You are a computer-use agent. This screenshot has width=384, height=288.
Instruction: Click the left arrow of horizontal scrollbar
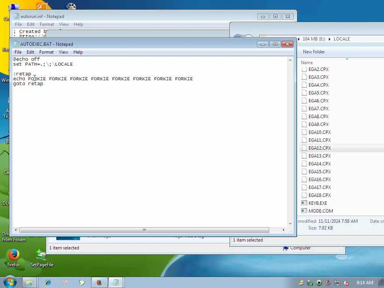pos(16,230)
